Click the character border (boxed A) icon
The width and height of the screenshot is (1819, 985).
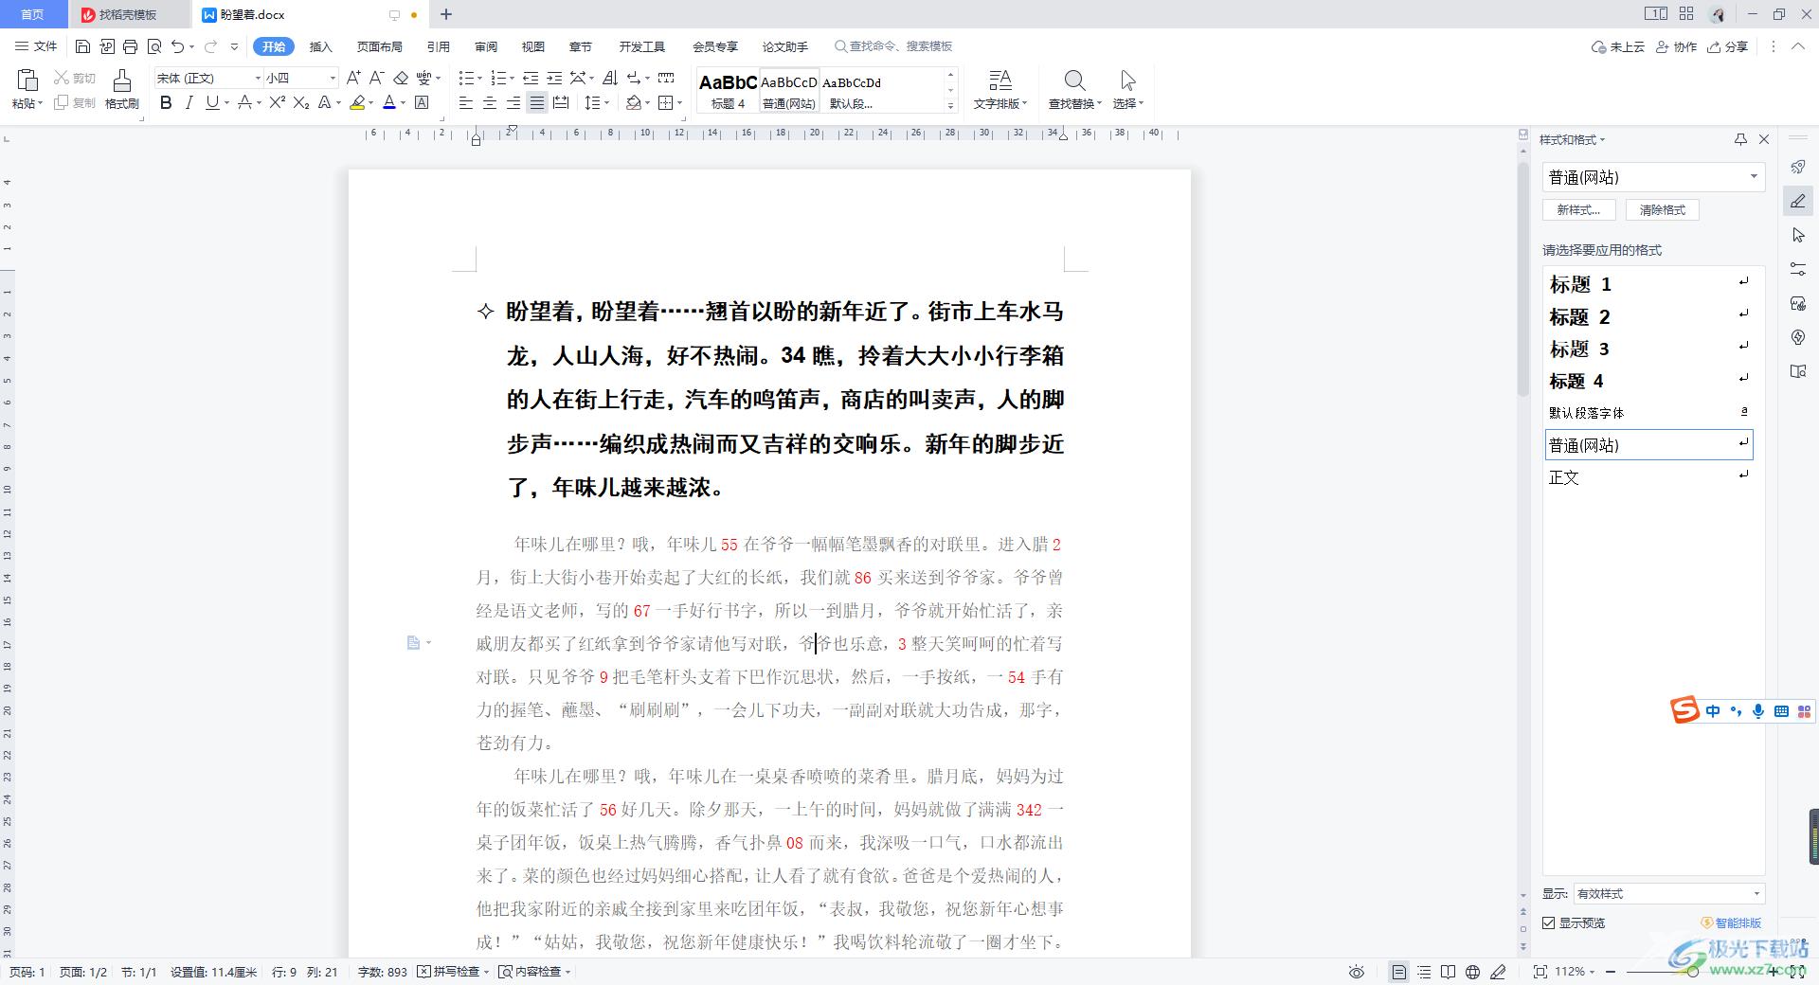point(423,102)
